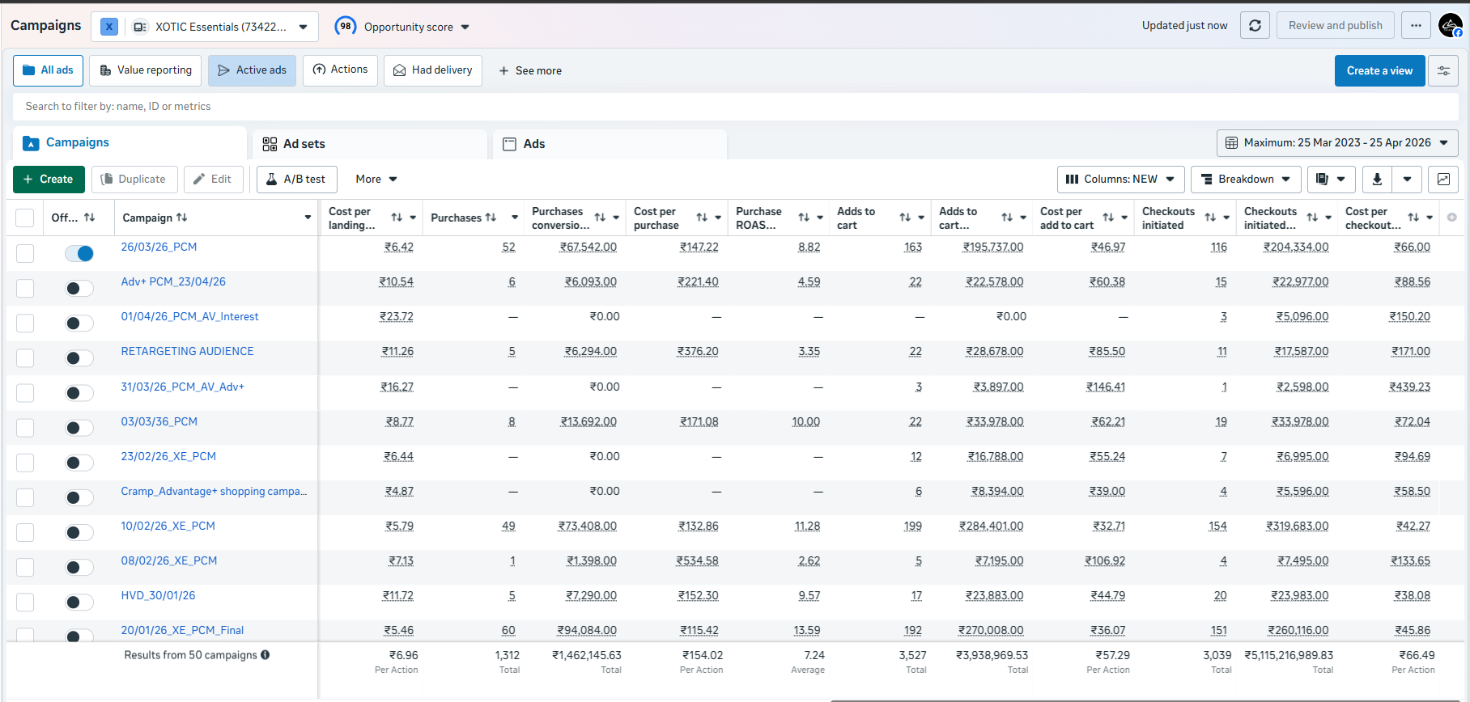Click the refresh data icon

(x=1255, y=26)
